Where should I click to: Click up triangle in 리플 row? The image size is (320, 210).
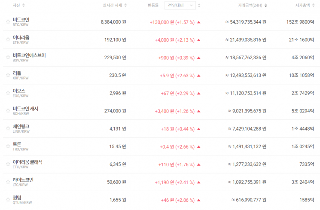click(199, 76)
